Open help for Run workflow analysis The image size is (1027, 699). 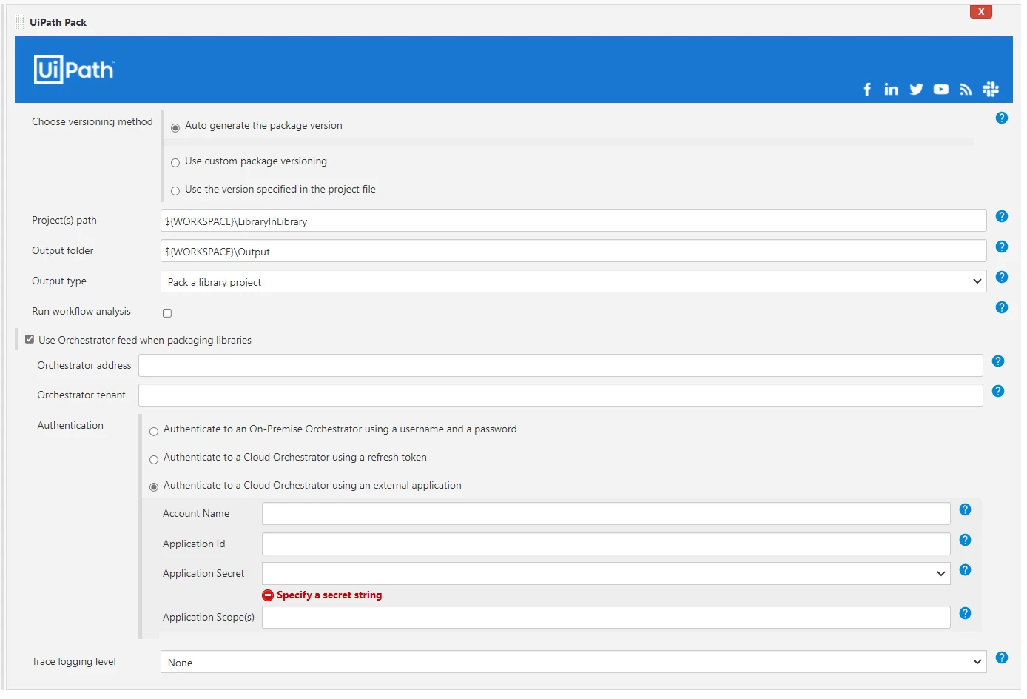click(1002, 307)
